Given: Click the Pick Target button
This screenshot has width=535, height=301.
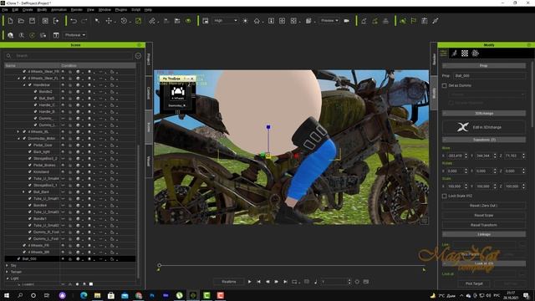Looking at the screenshot, I should [x=474, y=283].
